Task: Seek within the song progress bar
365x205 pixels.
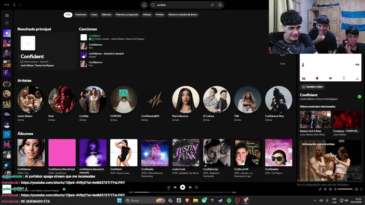Action: tap(182, 192)
